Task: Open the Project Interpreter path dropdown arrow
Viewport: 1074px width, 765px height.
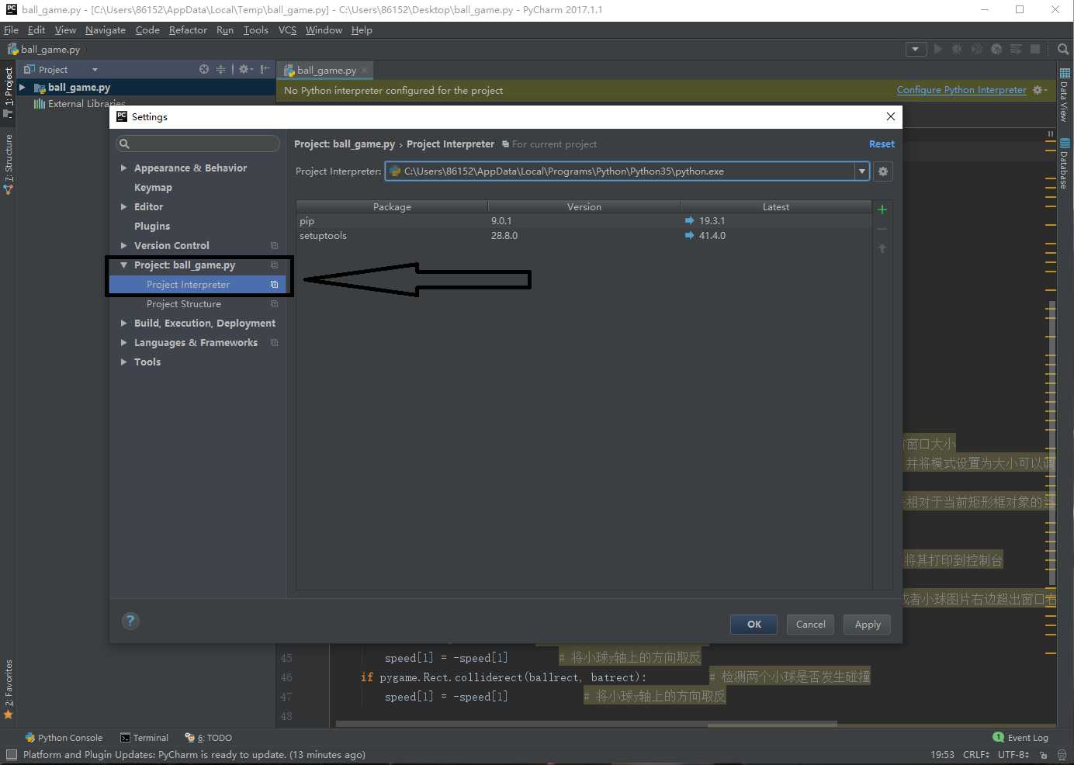Action: 861,171
